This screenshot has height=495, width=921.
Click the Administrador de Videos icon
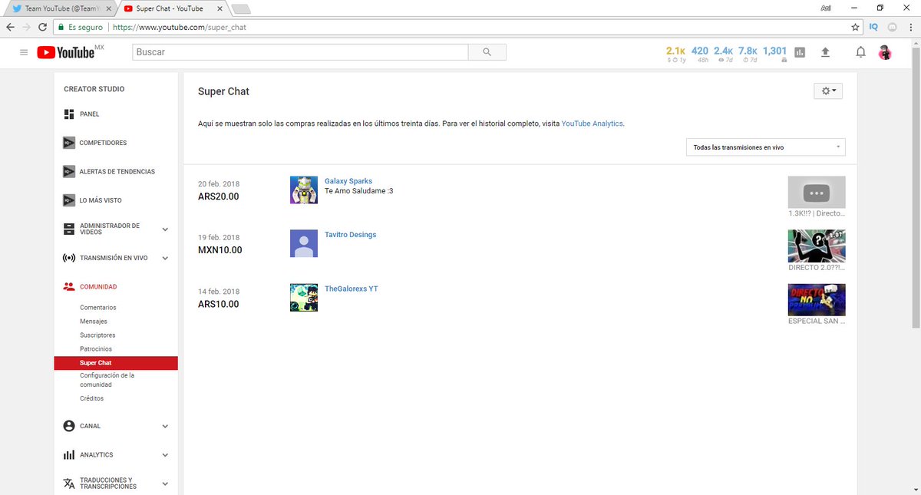[x=69, y=229]
